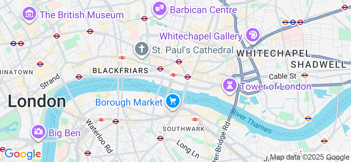The width and height of the screenshot is (351, 162).
Task: Click the rail station icon above Southwark label
Action: [195, 119]
